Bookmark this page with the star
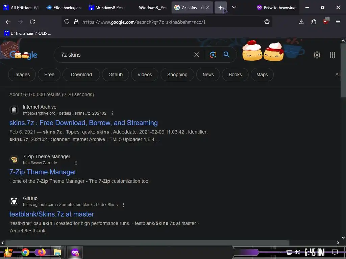This screenshot has height=259, width=346. pos(267,22)
